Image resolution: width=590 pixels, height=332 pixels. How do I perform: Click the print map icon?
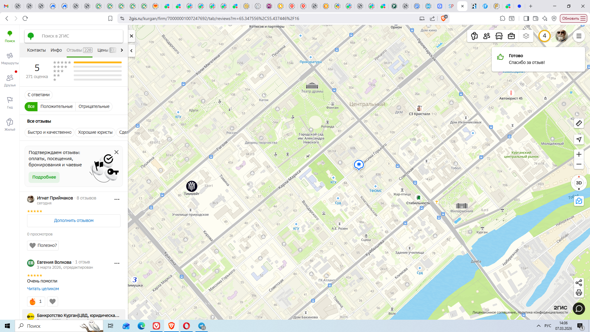[579, 293]
